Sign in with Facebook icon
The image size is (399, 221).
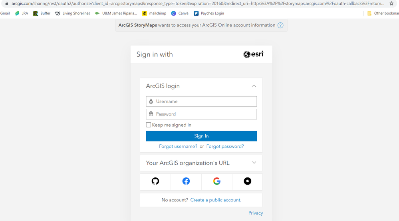pos(186,181)
